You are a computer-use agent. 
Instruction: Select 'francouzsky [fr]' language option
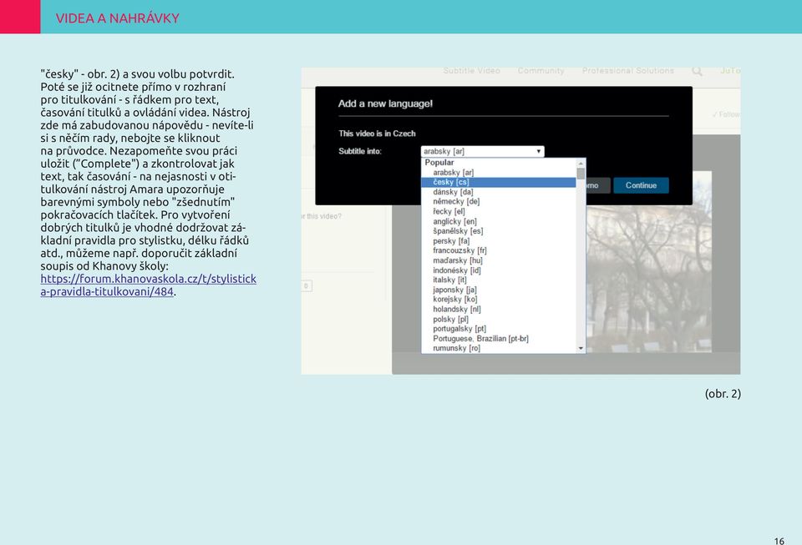pos(498,250)
